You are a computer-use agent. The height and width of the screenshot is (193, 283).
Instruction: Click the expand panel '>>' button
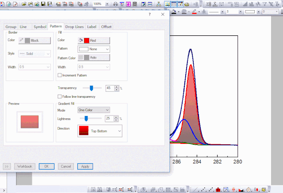pos(7,166)
